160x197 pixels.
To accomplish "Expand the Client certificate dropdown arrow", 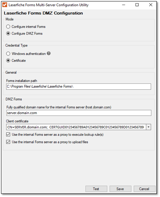I will 148,127.
